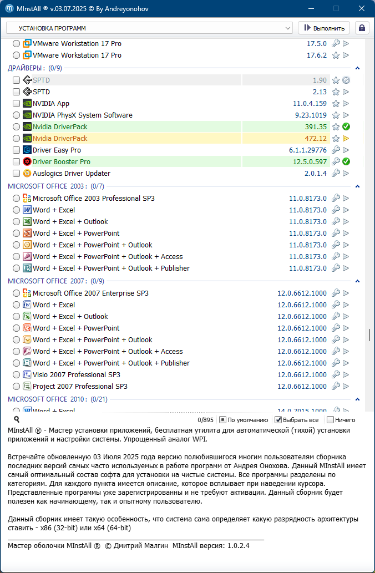Tick the Auslogics Driver Updater checkbox

coord(16,173)
